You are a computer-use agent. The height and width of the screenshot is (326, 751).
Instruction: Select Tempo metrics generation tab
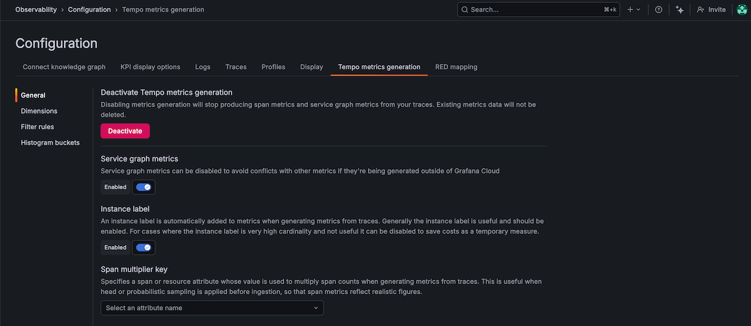click(x=379, y=67)
